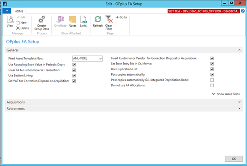
Task: Collapse the General section
Action: pos(239,50)
